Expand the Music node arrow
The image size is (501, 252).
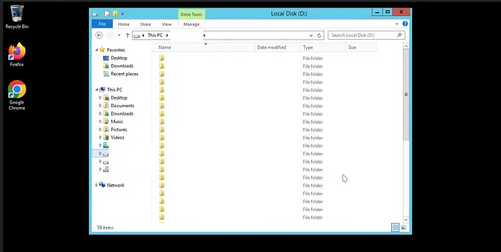click(100, 122)
